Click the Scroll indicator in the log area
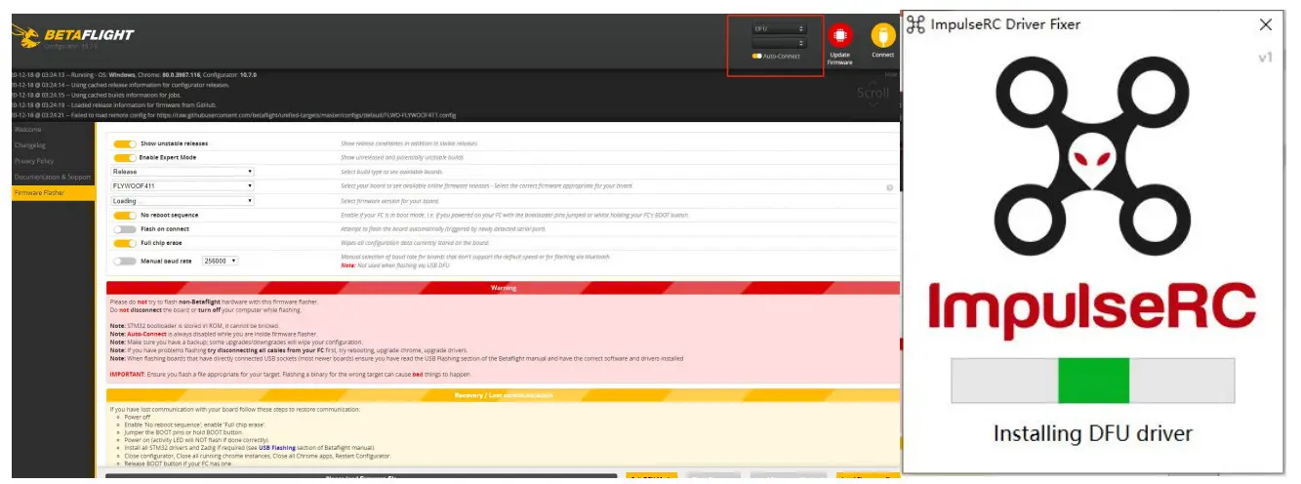The width and height of the screenshot is (1301, 484). 873,94
